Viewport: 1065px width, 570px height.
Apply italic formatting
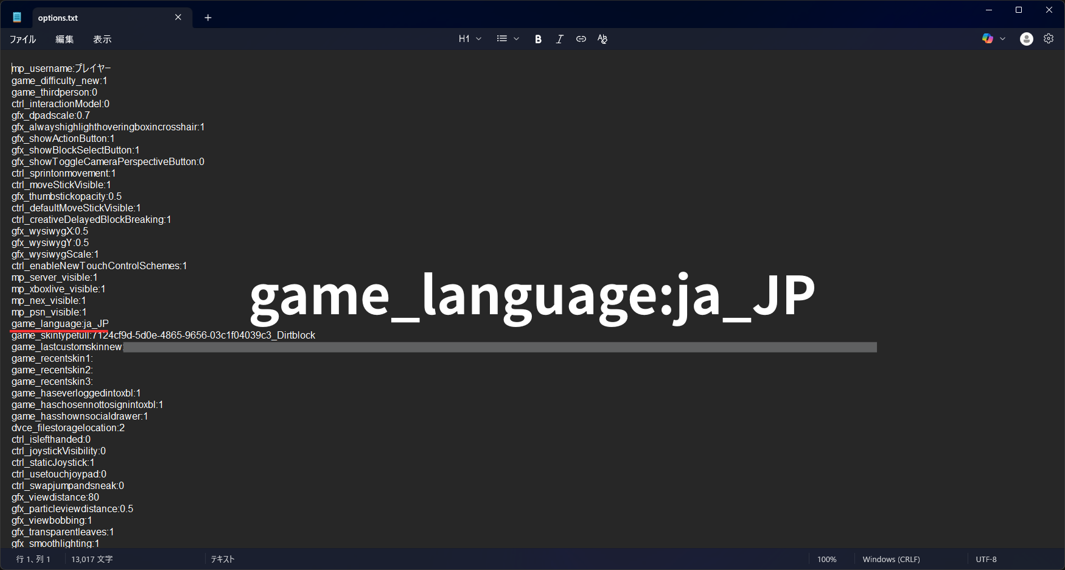coord(559,38)
